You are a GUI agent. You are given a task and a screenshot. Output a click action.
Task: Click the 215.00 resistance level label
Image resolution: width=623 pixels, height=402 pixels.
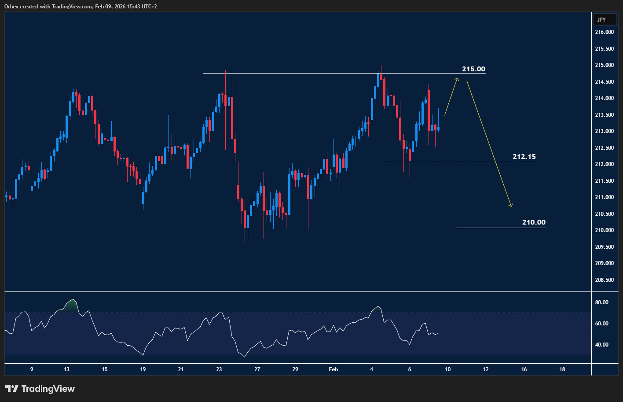(x=473, y=69)
